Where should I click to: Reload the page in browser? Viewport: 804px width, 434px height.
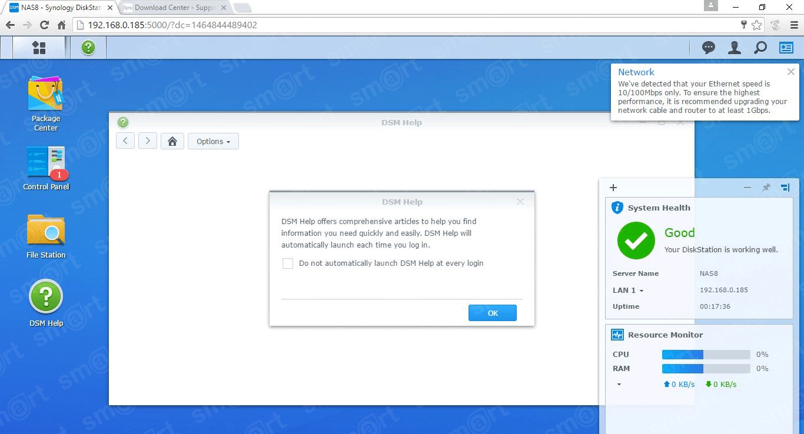pos(44,25)
